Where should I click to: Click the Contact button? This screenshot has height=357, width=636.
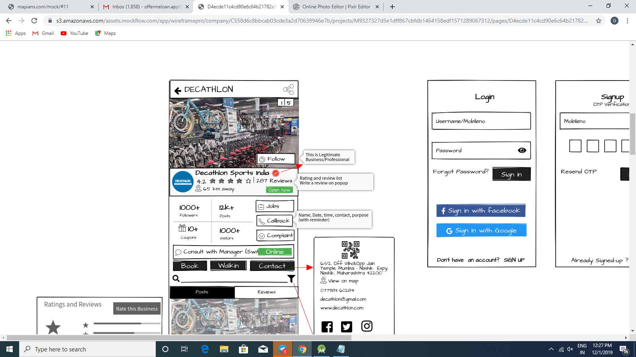(x=272, y=266)
